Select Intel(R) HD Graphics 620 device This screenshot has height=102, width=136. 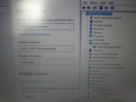point(109,47)
